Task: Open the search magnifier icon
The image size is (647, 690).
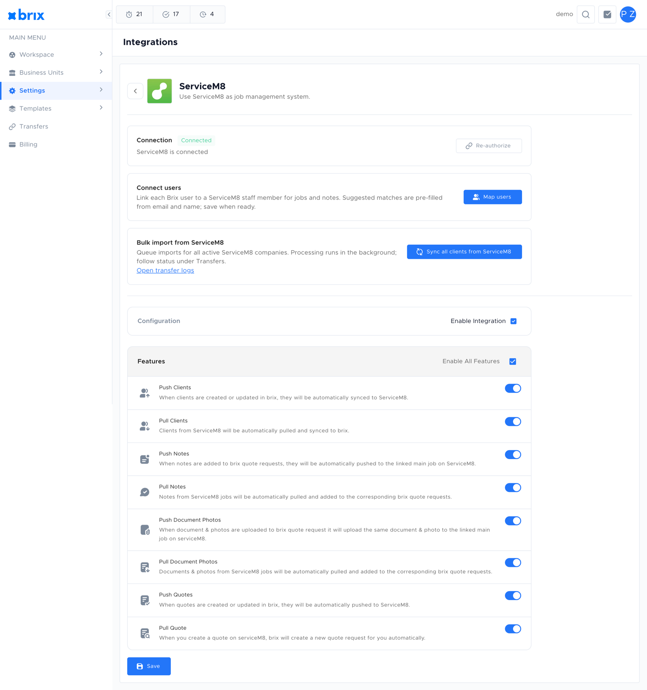Action: coord(586,14)
